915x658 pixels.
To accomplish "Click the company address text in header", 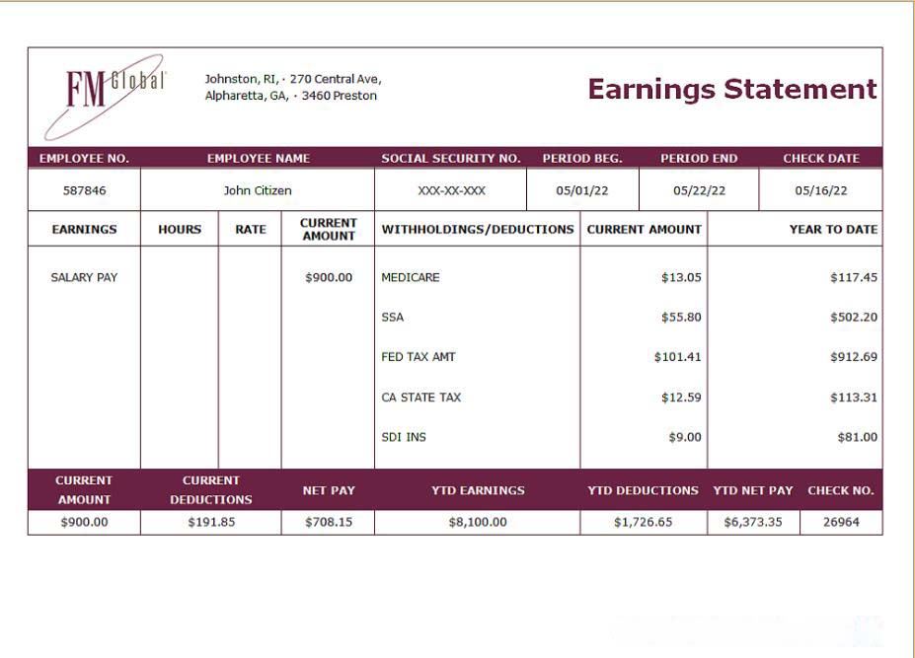I will [x=292, y=88].
